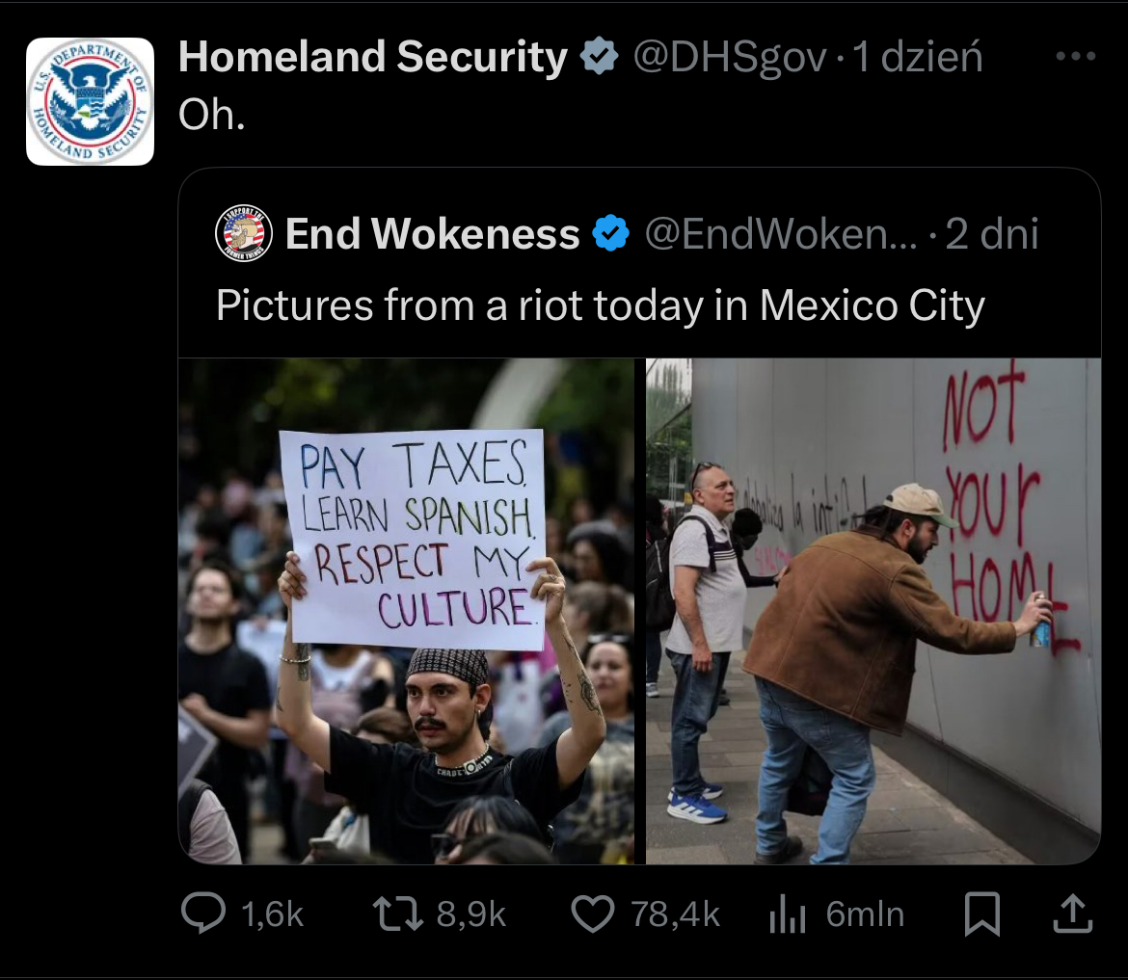1128x980 pixels.
Task: Bookmark this post
Action: pos(982,914)
